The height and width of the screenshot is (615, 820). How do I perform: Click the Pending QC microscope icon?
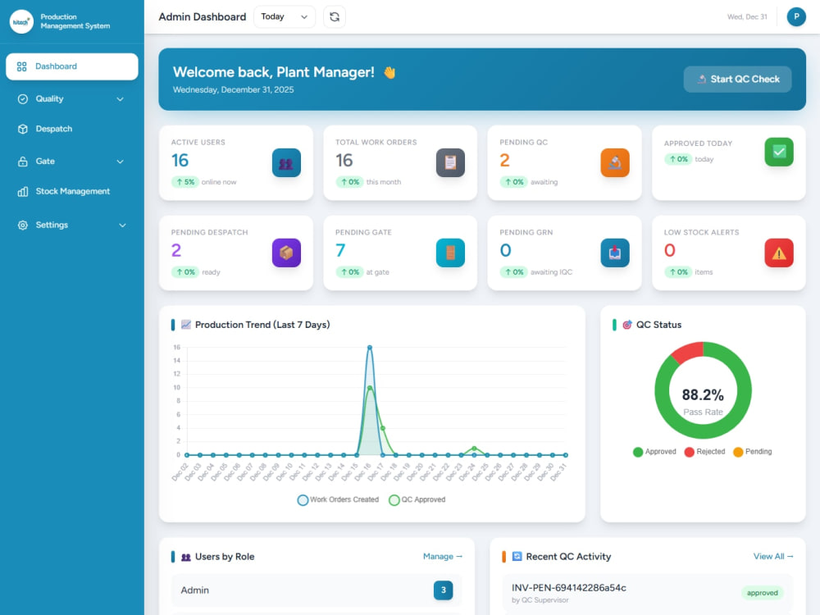click(615, 162)
